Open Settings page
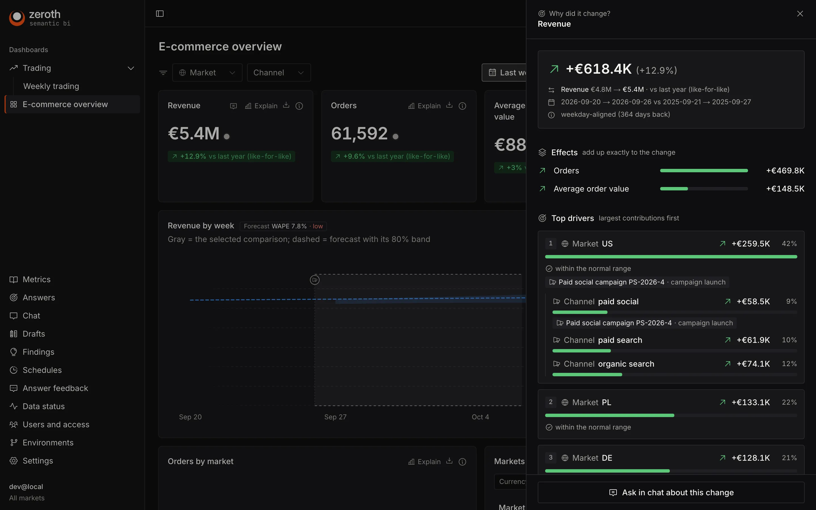This screenshot has height=510, width=816. click(38, 461)
